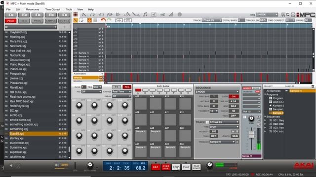Click the PLAY START transport button

[x=197, y=167]
